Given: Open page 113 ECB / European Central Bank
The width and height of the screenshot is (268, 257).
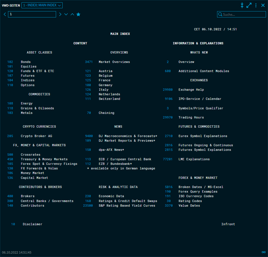Looking at the screenshot, I should [x=88, y=159].
